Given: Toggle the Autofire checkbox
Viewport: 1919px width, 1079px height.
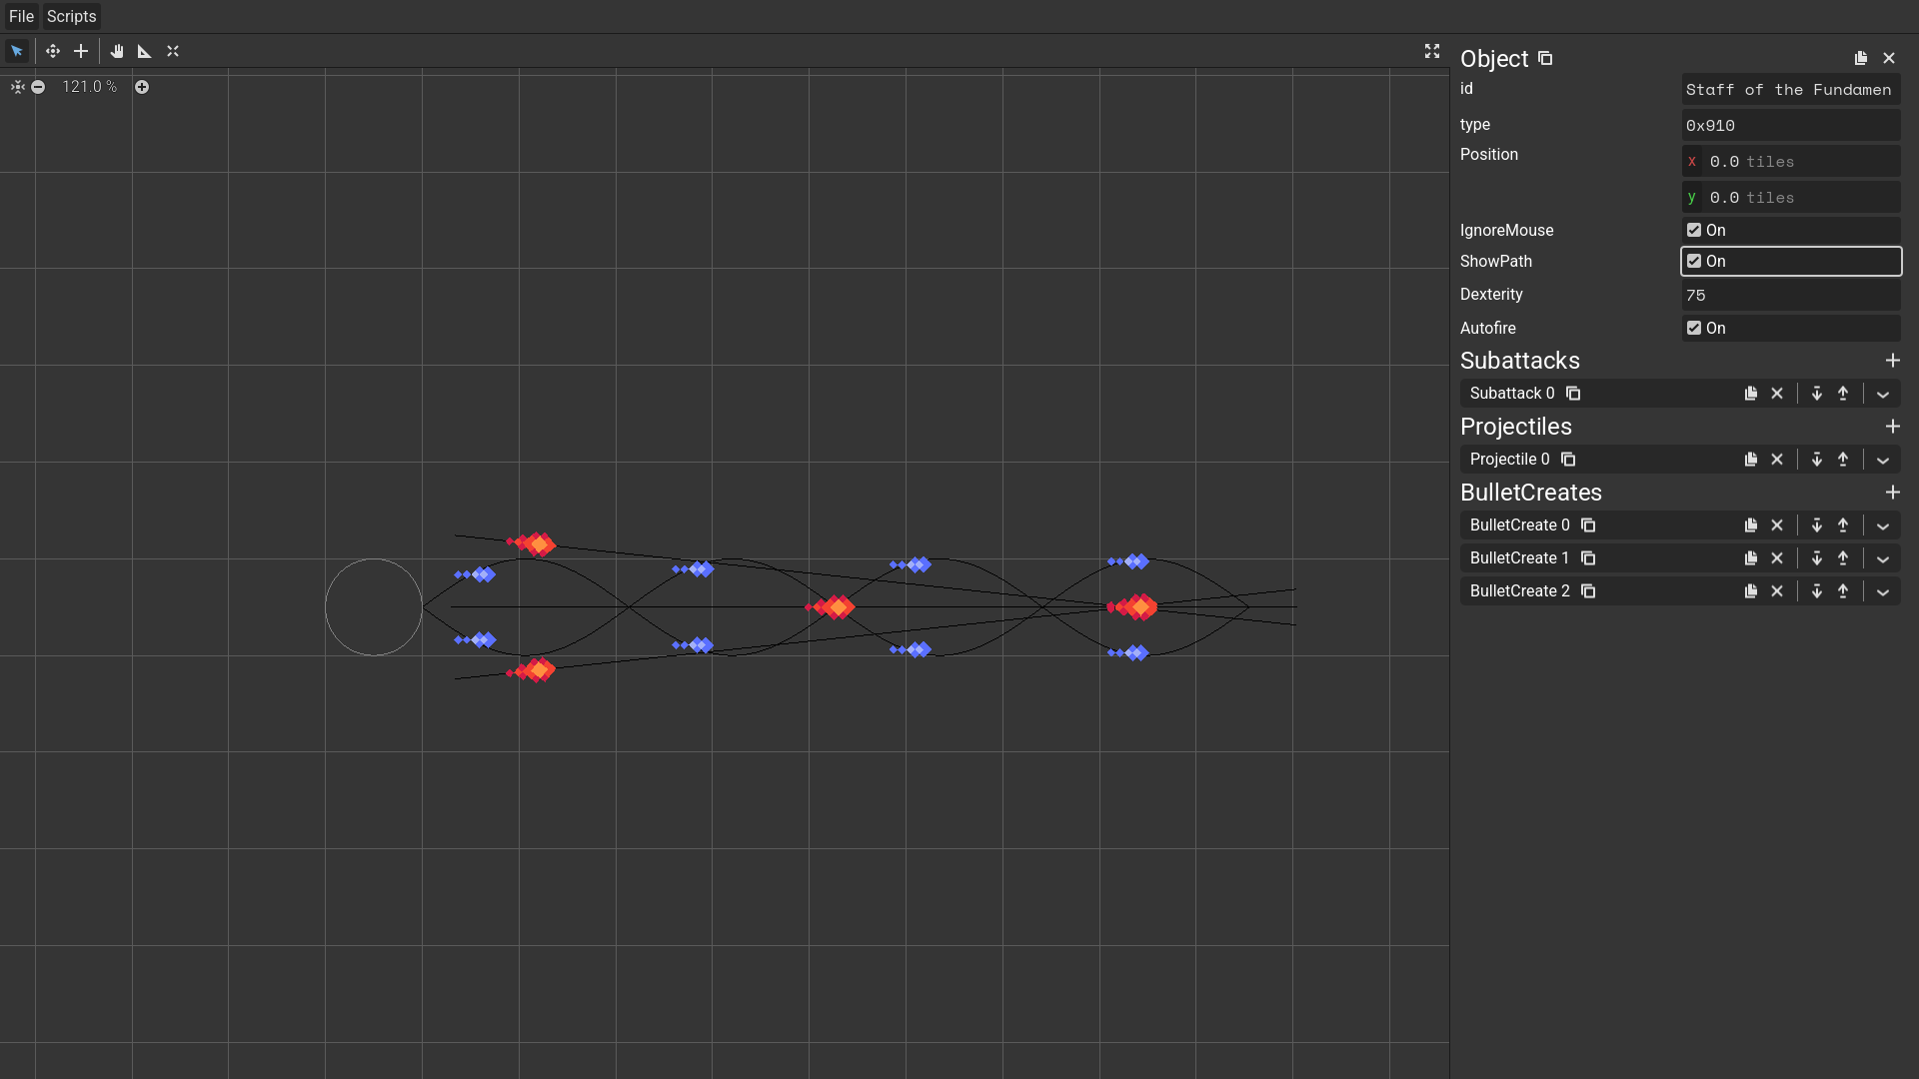Looking at the screenshot, I should click(1694, 328).
